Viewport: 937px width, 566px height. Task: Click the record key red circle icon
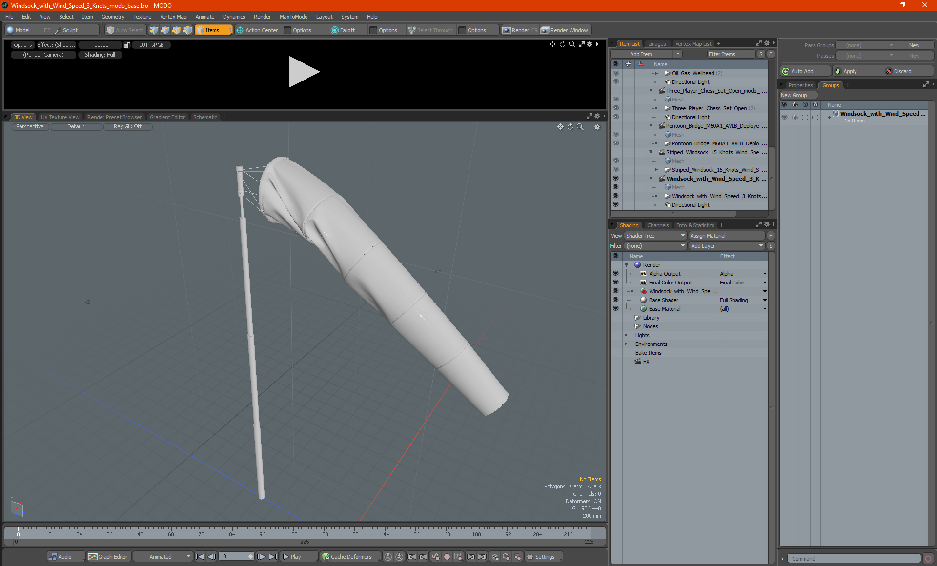(x=447, y=557)
